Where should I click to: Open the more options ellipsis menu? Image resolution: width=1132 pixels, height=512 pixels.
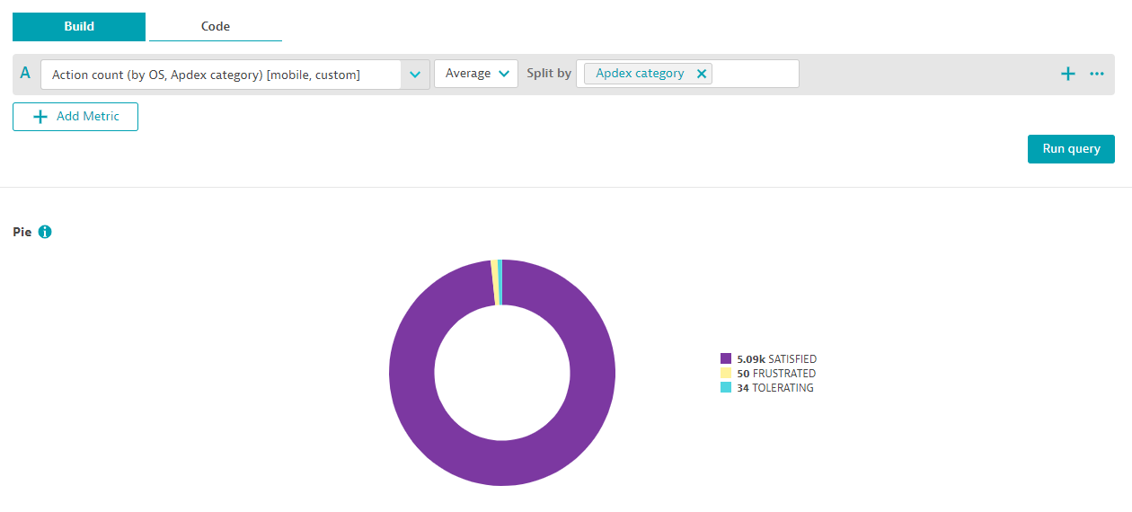(x=1097, y=74)
